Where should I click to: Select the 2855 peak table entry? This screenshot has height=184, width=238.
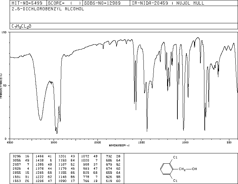click(17, 173)
